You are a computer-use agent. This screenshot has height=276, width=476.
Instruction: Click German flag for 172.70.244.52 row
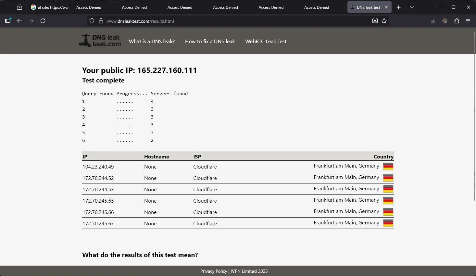[388, 178]
